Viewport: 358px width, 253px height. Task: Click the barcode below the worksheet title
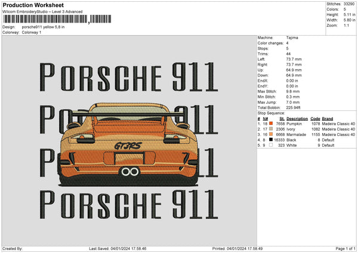pos(45,20)
